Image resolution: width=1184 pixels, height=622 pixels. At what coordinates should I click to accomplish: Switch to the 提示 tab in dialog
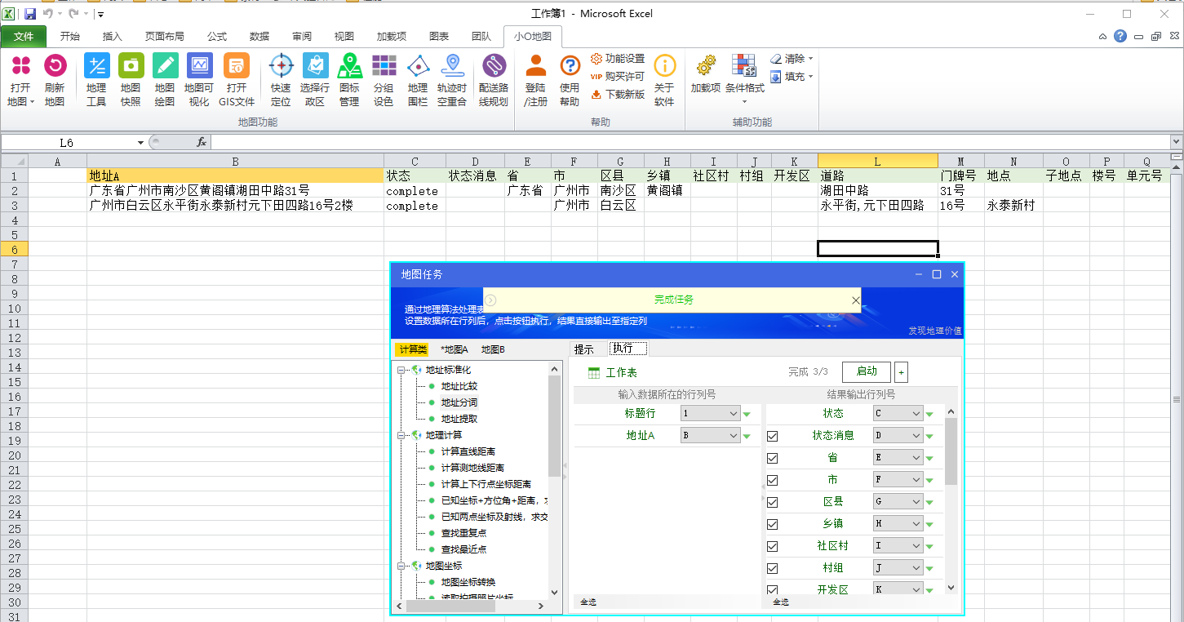tap(584, 349)
